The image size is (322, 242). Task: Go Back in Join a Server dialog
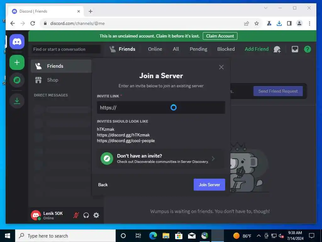103,185
